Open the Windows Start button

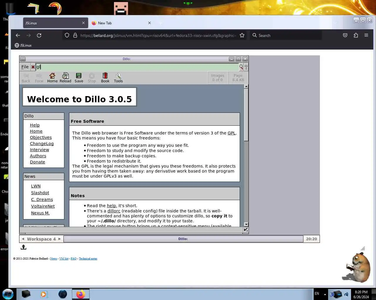pos(8,294)
